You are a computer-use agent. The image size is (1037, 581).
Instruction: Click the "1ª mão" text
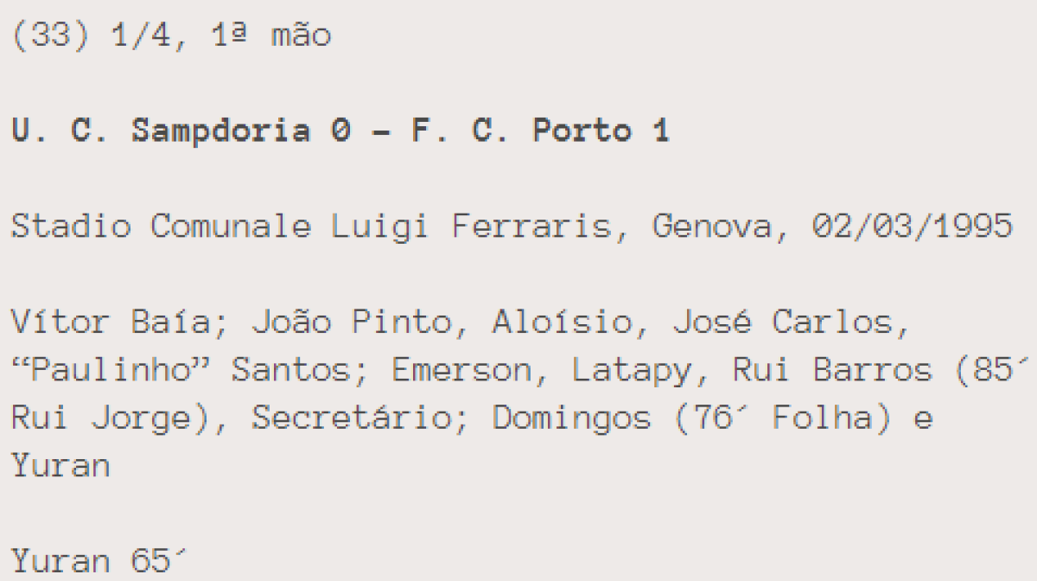tap(270, 37)
